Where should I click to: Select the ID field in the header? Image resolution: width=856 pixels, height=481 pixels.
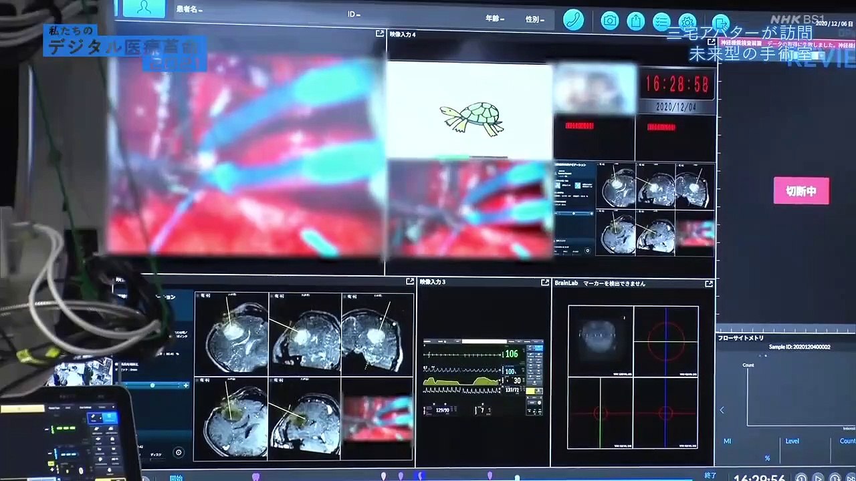click(x=354, y=14)
